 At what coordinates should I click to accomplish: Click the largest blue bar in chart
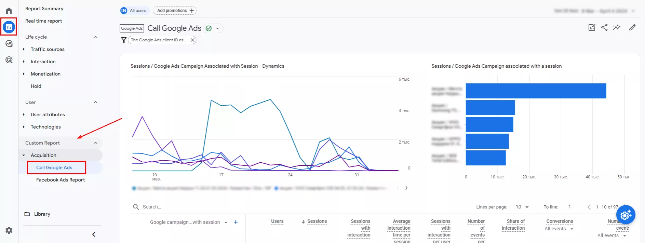tap(536, 91)
